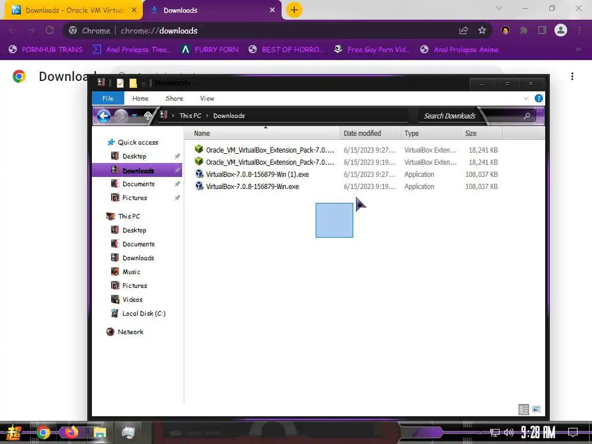Viewport: 592px width, 444px height.
Task: Click the breadcrumb chevron after This PC
Action: click(208, 116)
